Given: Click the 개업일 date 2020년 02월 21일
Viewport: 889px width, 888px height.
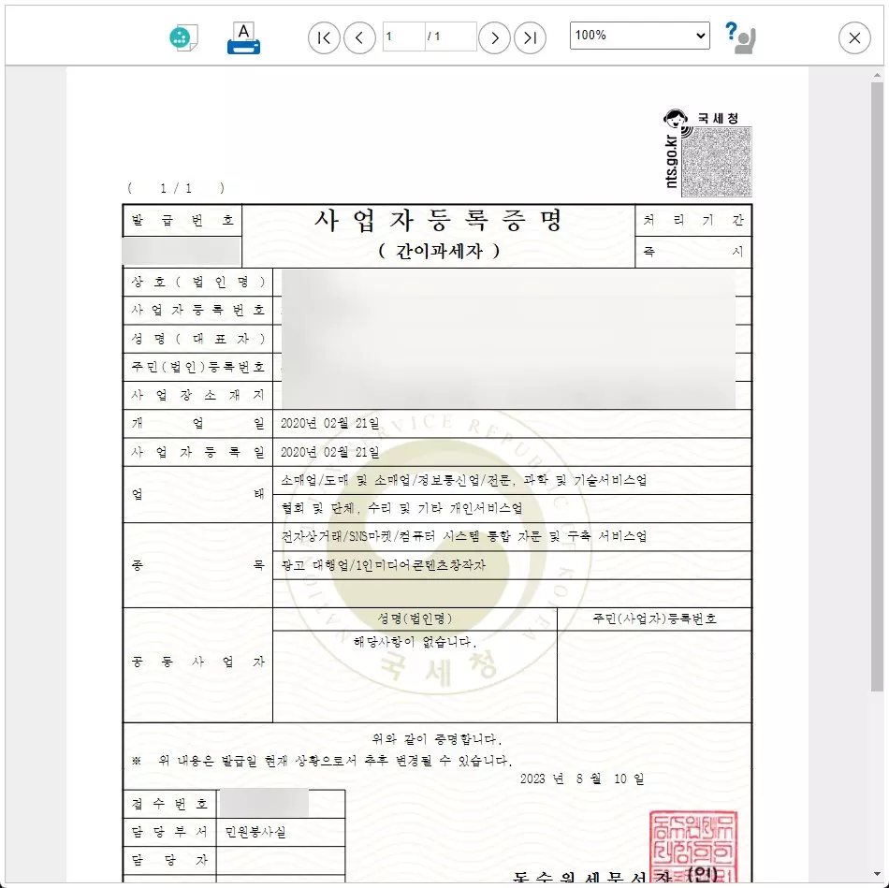Looking at the screenshot, I should tap(330, 424).
